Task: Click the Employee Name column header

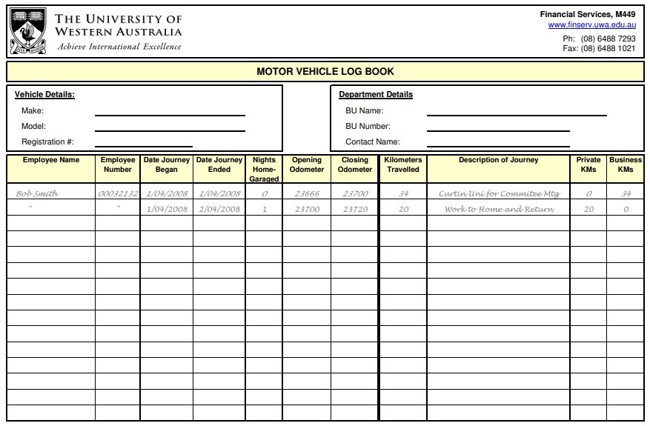Action: pyautogui.click(x=50, y=160)
